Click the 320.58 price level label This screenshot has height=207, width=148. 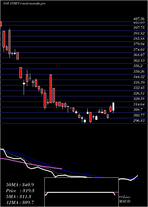[x=139, y=99]
